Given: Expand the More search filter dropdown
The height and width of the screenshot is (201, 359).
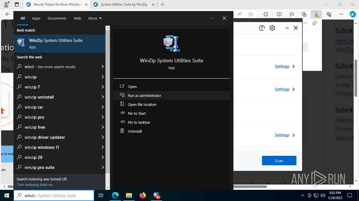Looking at the screenshot, I should point(95,18).
